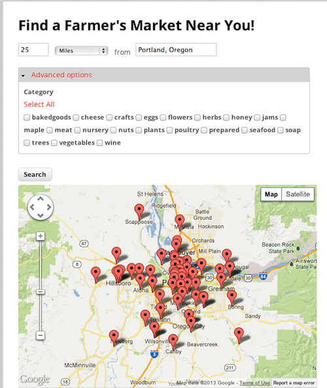Pan map right with the arrow control

click(49, 207)
